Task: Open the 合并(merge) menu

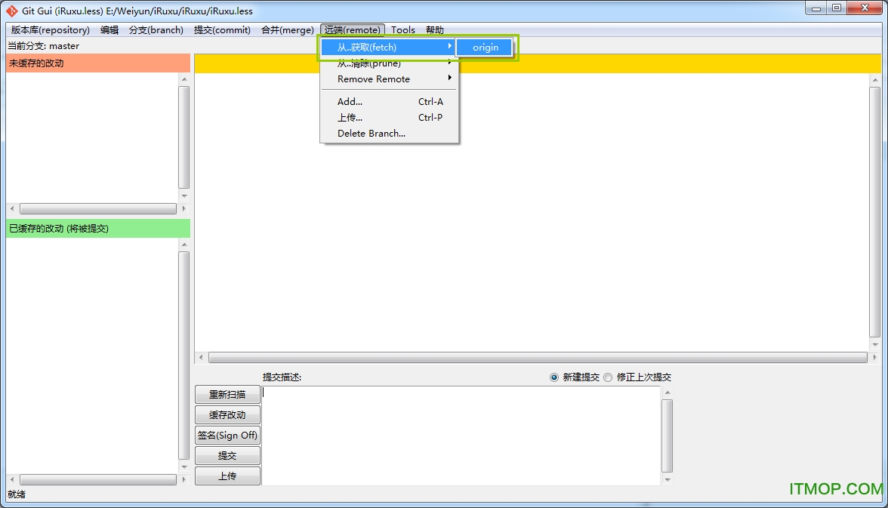Action: click(287, 29)
